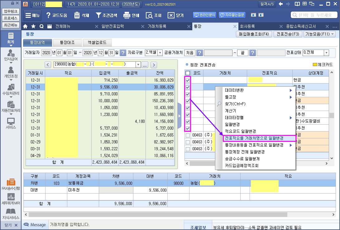This screenshot has width=340, height=230.
Task: Open the 회계 module in sidebar
Action: coord(11,38)
